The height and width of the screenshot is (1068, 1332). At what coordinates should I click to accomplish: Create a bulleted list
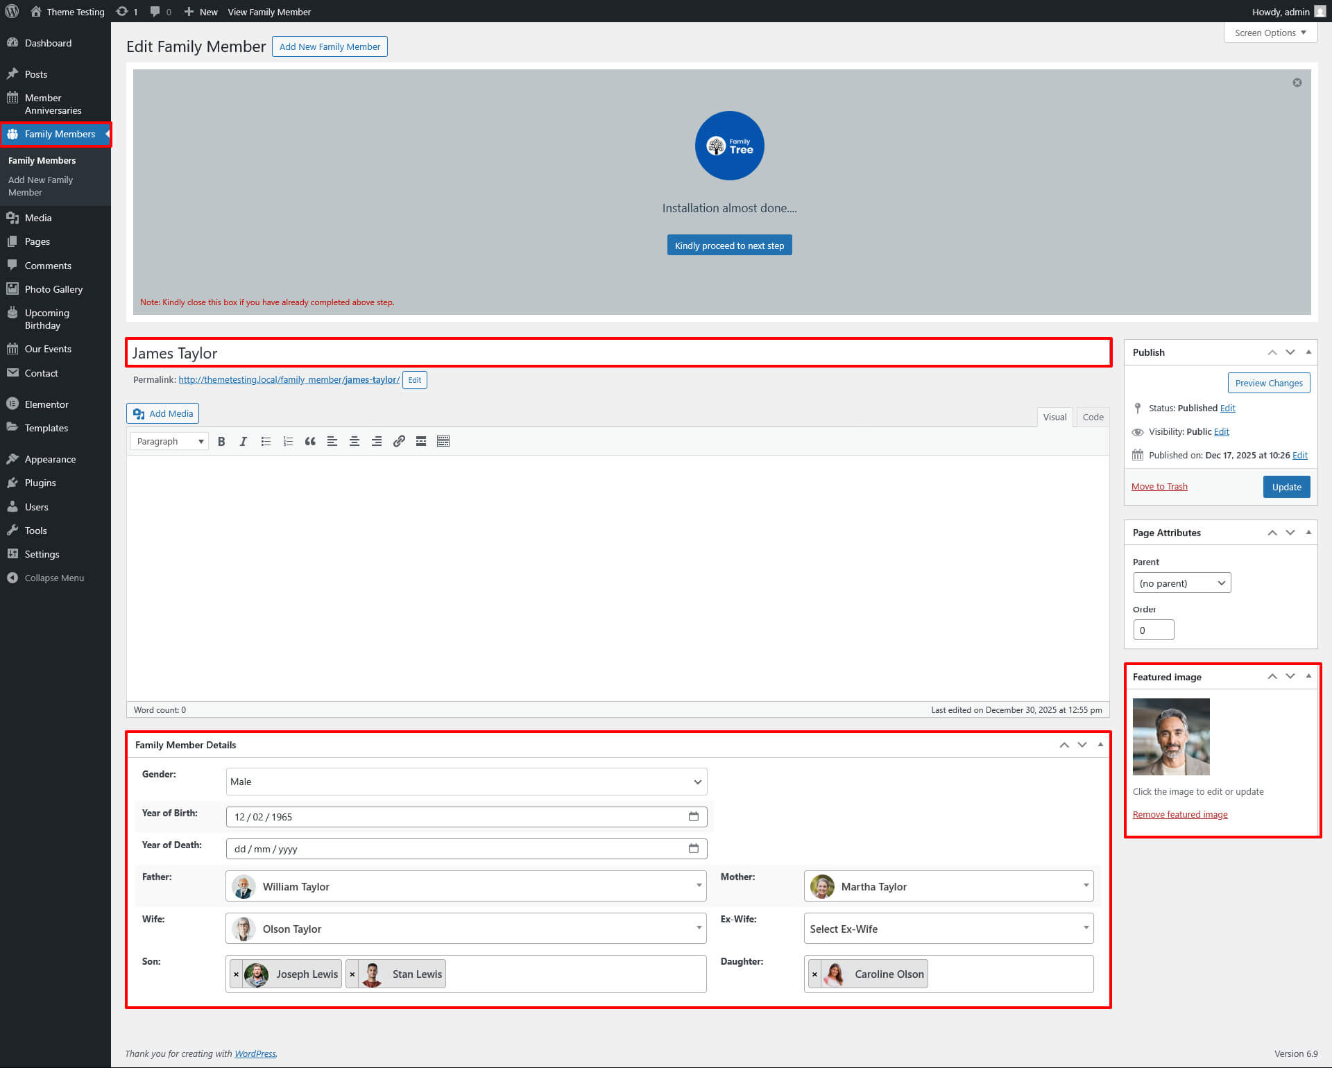click(266, 441)
